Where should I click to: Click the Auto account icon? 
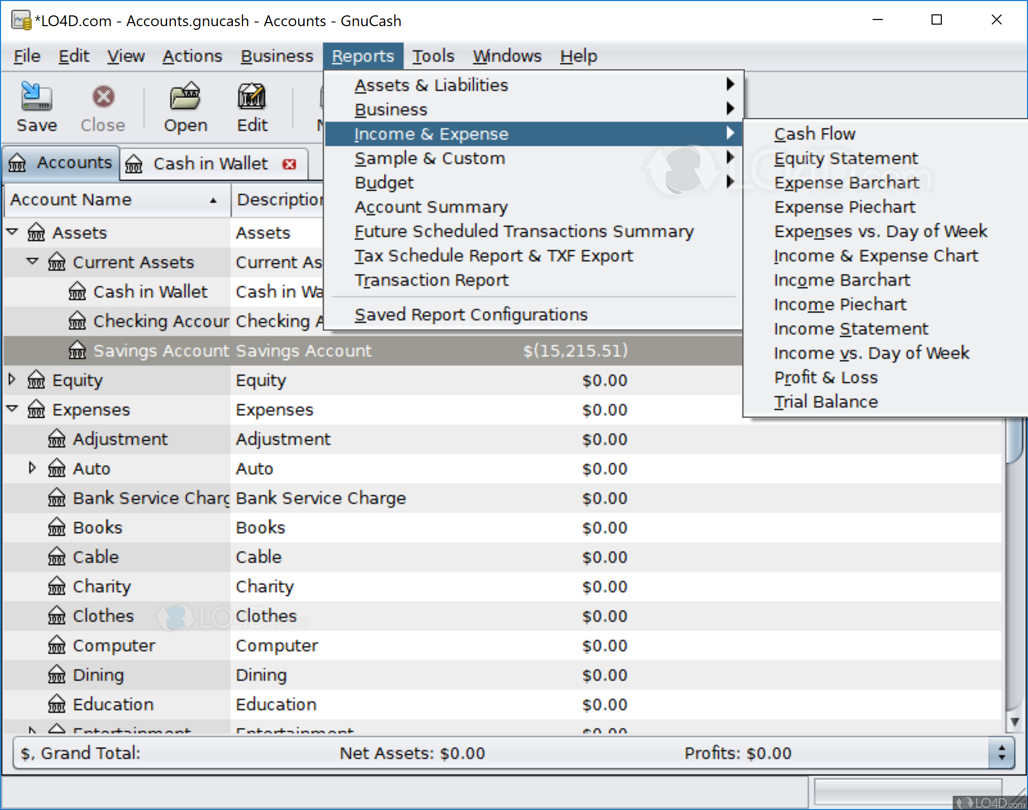[56, 468]
